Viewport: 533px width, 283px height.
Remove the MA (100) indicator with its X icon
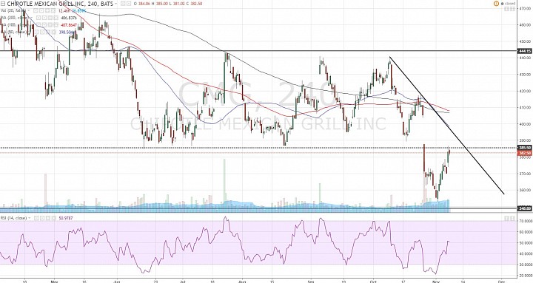click(x=56, y=25)
